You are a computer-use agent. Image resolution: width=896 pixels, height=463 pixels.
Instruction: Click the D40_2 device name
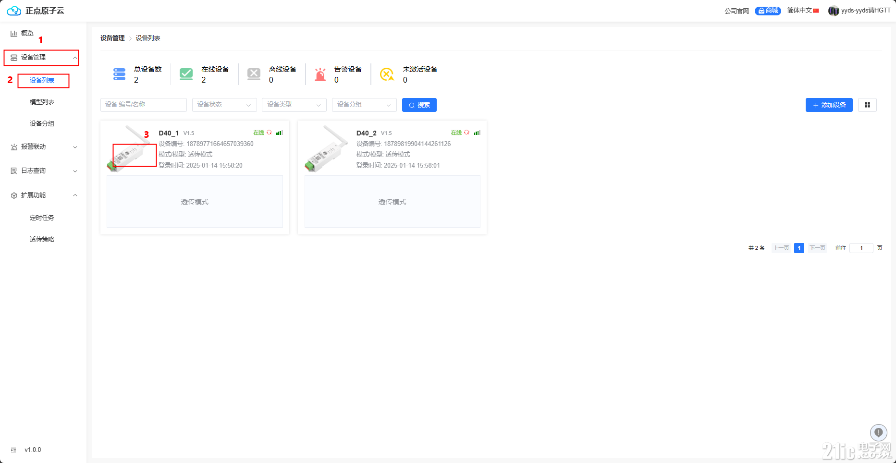(x=367, y=133)
